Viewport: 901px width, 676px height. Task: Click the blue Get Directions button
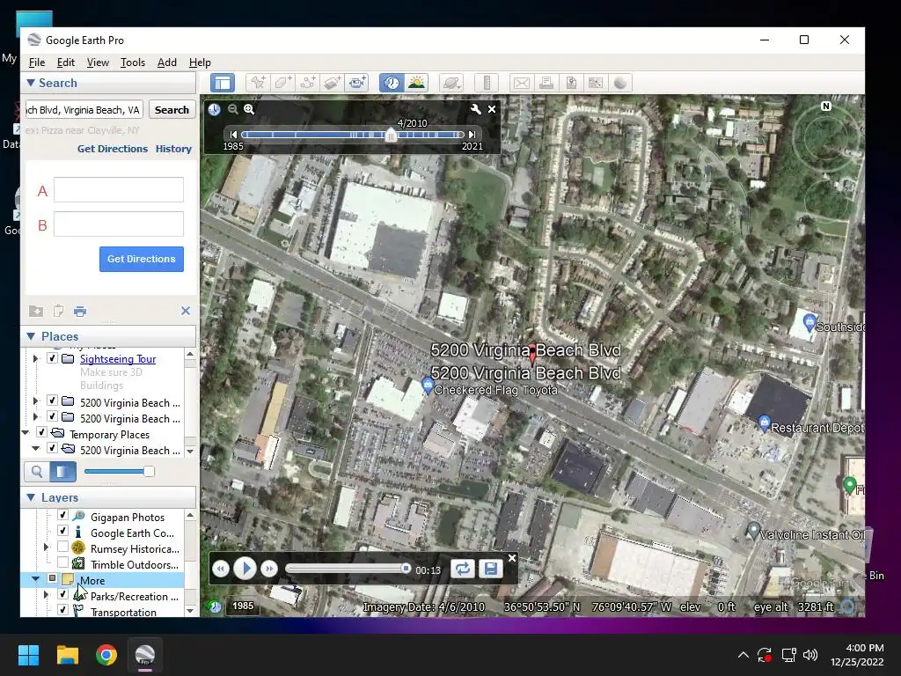pyautogui.click(x=142, y=260)
